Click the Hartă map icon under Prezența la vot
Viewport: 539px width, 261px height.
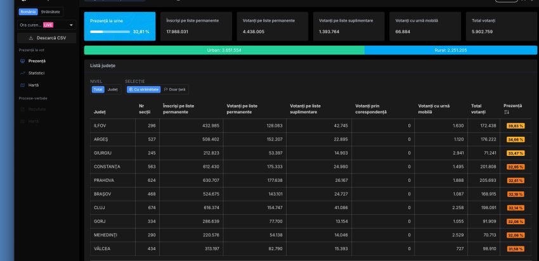pyautogui.click(x=23, y=85)
